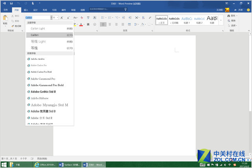Apply the red font color A

pyautogui.click(x=81, y=24)
